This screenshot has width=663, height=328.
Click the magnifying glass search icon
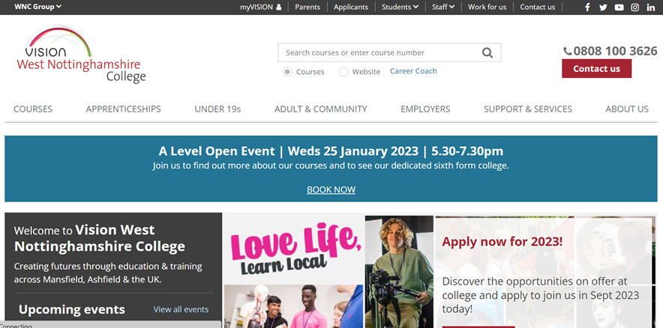pos(487,52)
